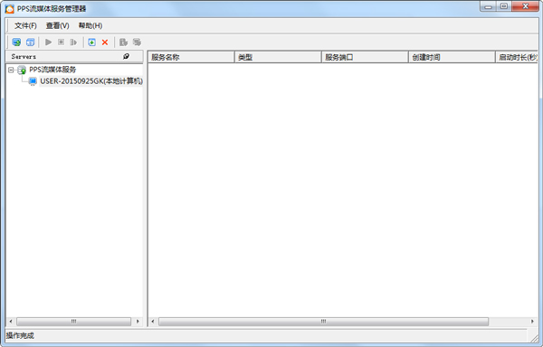The image size is (543, 347).
Task: Open the 查看(V) menu
Action: point(58,25)
